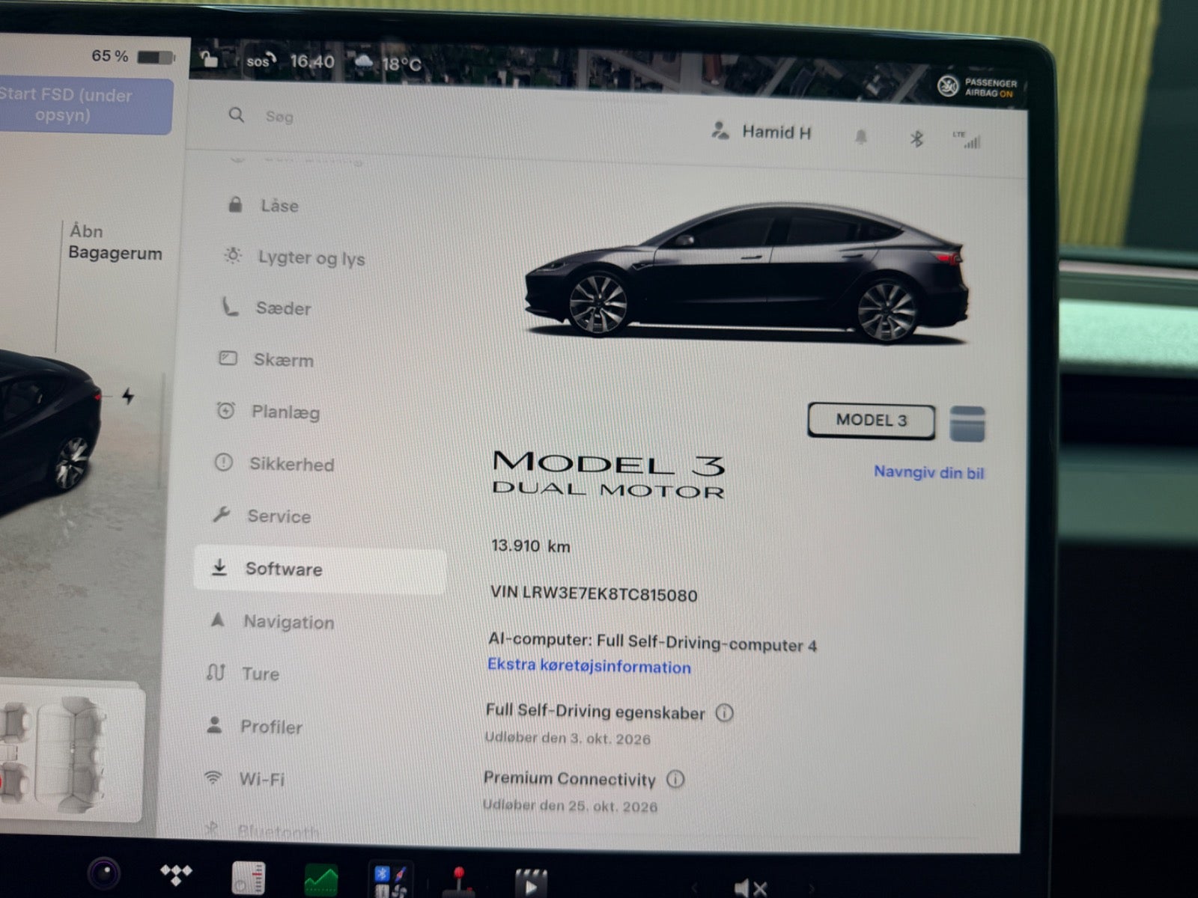Tap the padlock icon in the top status bar

tap(210, 58)
